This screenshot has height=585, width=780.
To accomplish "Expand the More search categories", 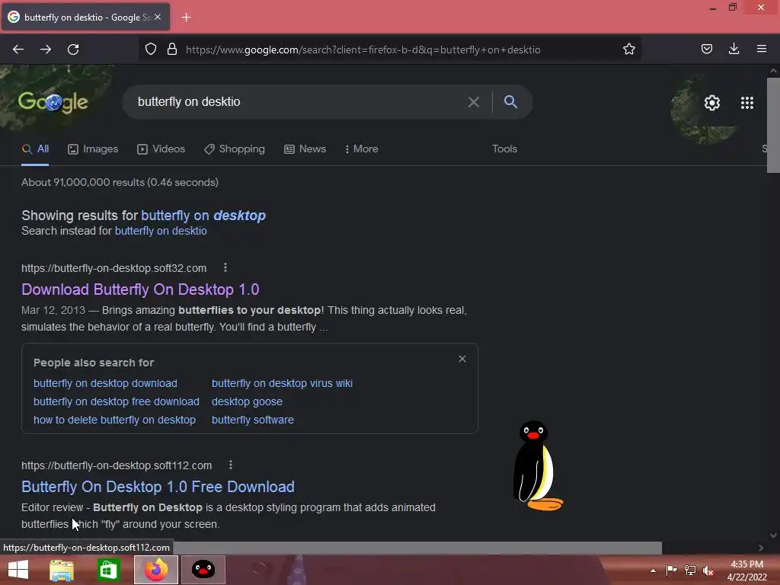I will coord(362,149).
